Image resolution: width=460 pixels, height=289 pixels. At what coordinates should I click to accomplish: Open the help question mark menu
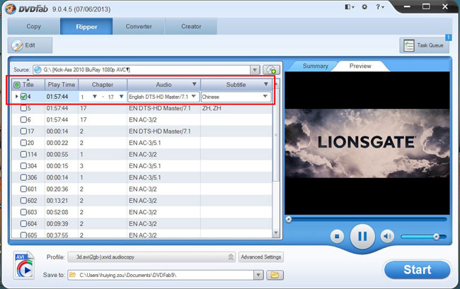[x=379, y=7]
